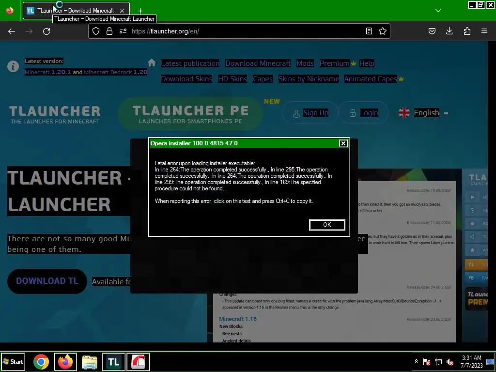Open a new tab with plus
496x372 pixels.
pos(140,11)
